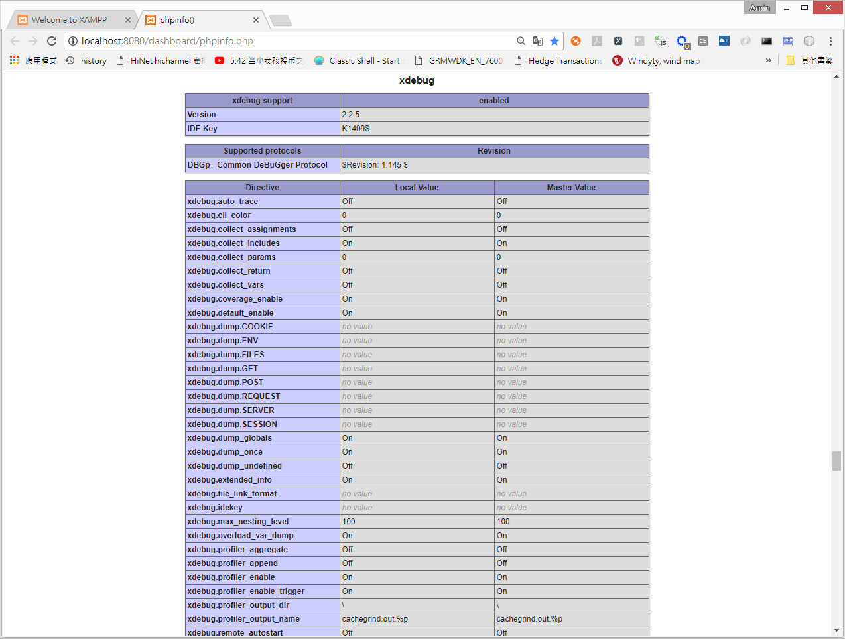Click the gear extension showing zero badge

pyautogui.click(x=682, y=41)
